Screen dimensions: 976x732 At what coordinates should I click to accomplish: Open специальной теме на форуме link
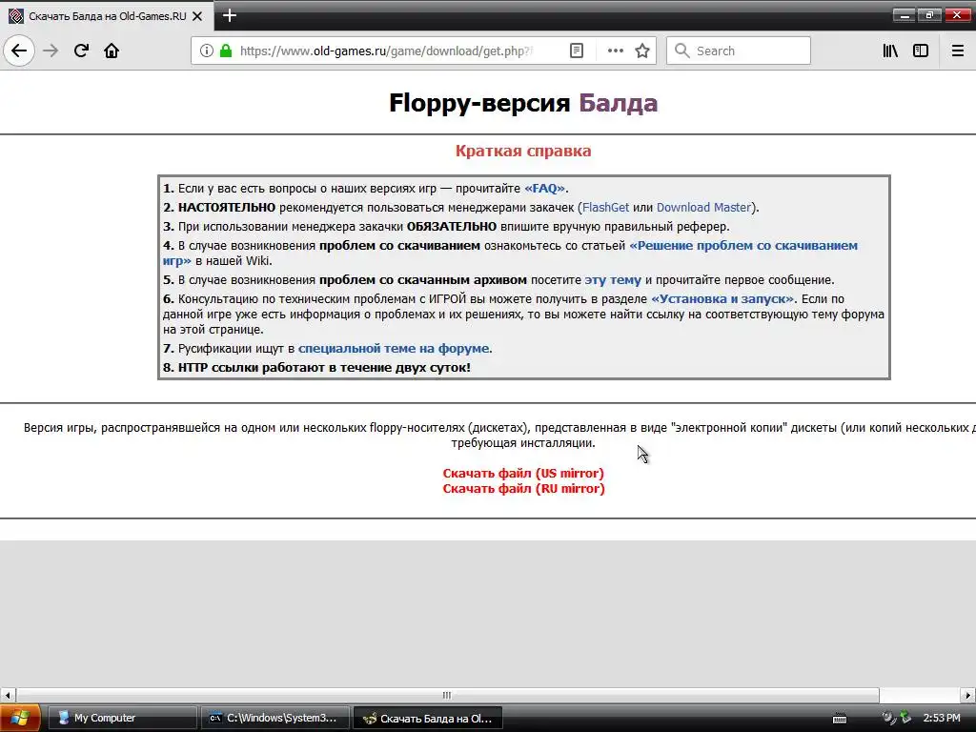(x=394, y=349)
